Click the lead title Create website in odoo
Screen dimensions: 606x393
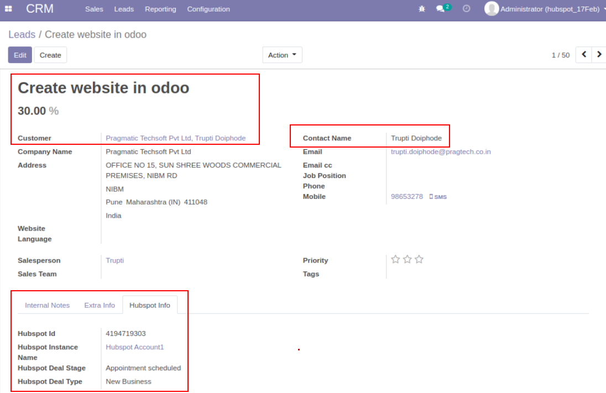pyautogui.click(x=103, y=88)
